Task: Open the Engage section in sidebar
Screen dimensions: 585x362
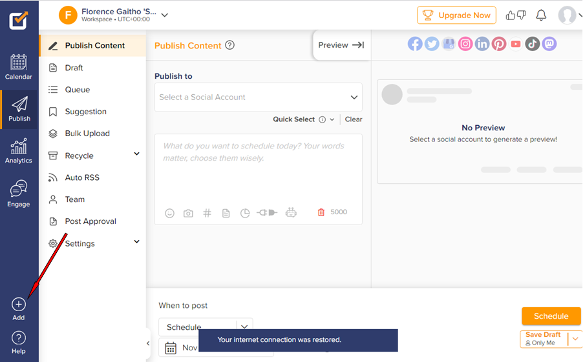Action: click(x=19, y=194)
